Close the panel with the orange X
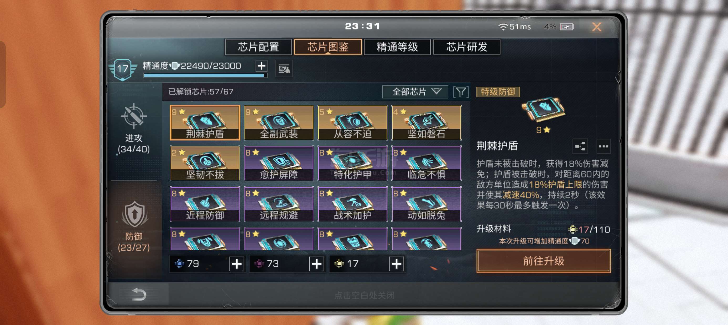The height and width of the screenshot is (325, 728). point(597,27)
